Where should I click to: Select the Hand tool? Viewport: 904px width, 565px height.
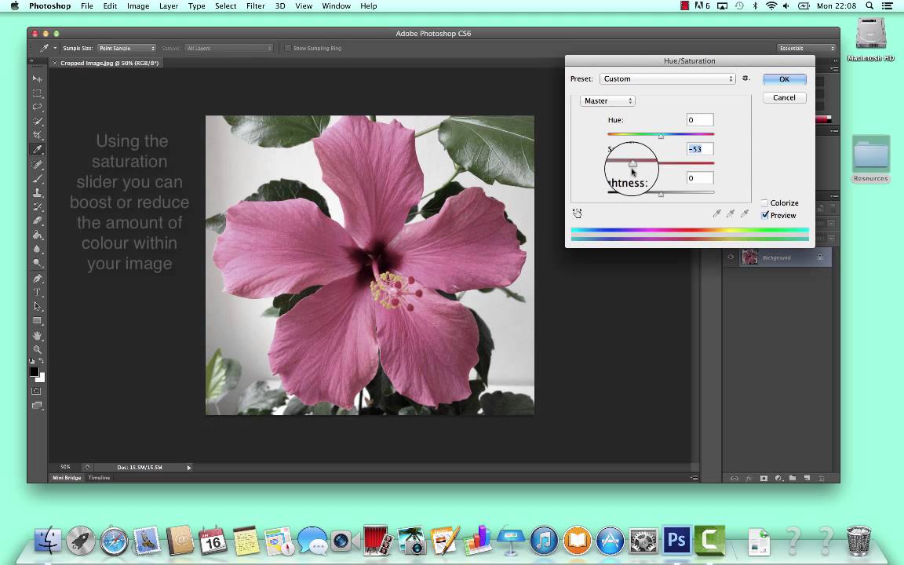(x=38, y=336)
